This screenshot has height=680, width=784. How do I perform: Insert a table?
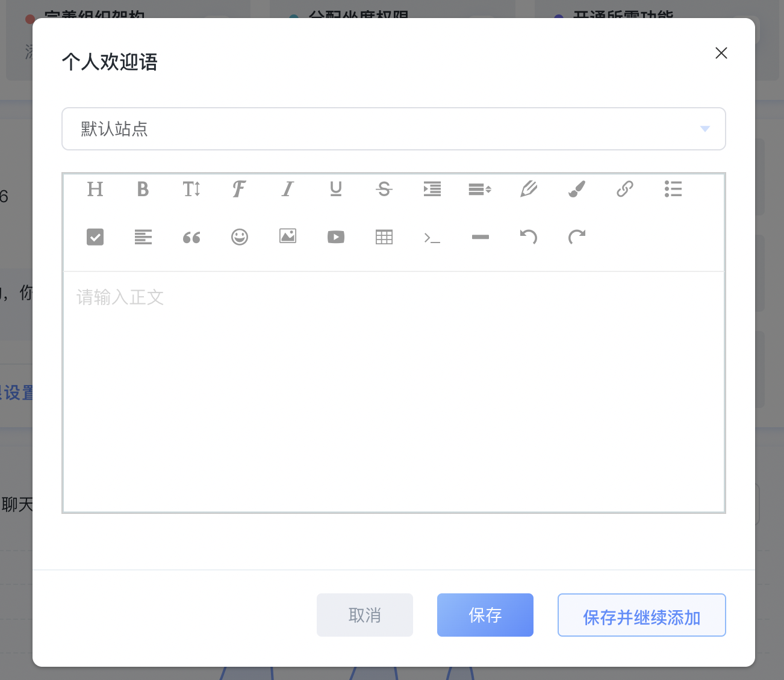384,237
